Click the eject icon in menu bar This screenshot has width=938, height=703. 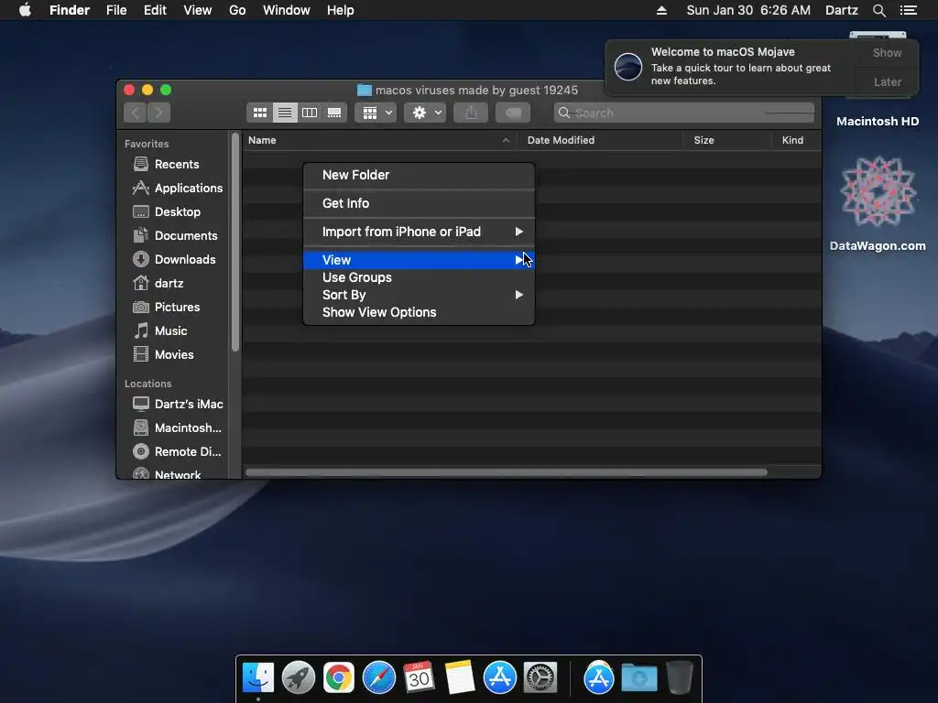click(661, 10)
